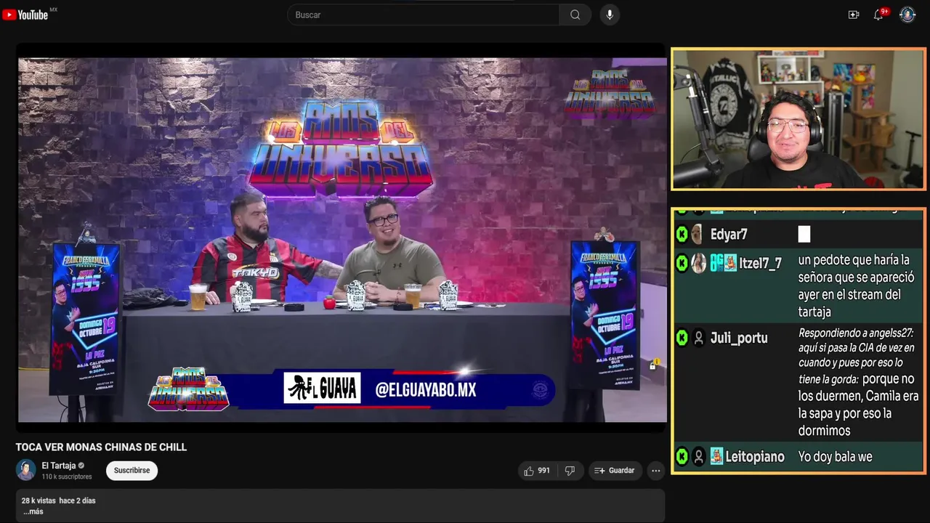Click Leitopiano's placeholder avatar icon

(x=698, y=456)
